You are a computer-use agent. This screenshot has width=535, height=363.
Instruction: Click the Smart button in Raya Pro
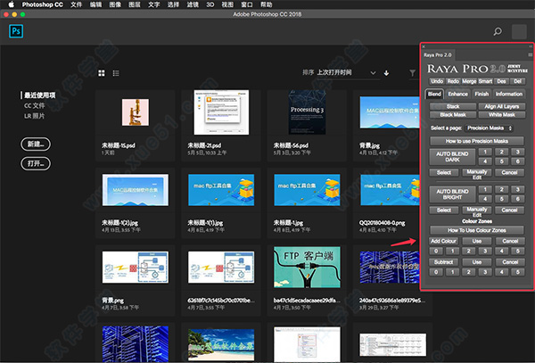(485, 81)
